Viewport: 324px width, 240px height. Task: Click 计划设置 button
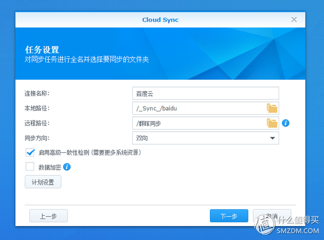(x=43, y=182)
